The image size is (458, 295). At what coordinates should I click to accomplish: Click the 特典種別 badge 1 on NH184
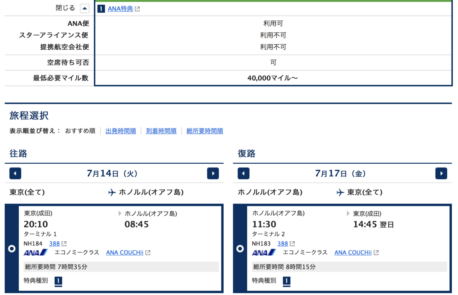(x=58, y=281)
